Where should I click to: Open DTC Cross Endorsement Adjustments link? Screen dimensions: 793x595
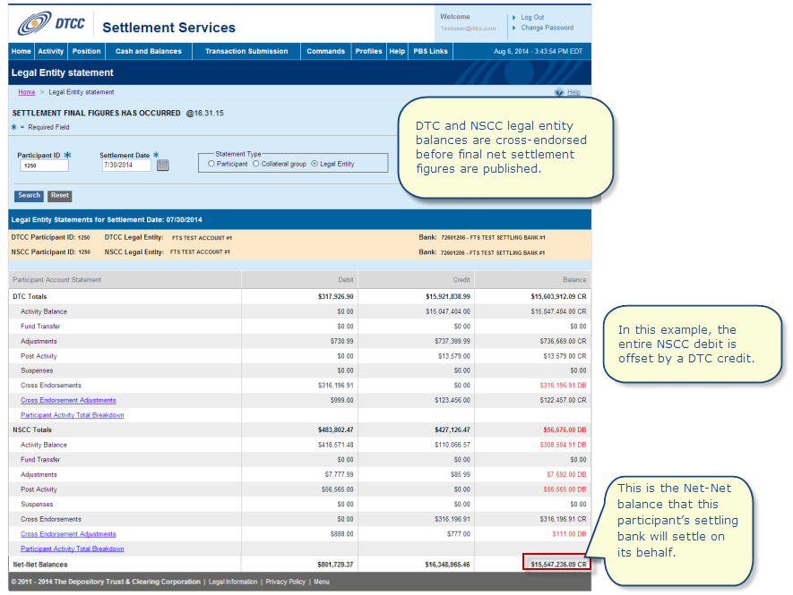point(68,400)
